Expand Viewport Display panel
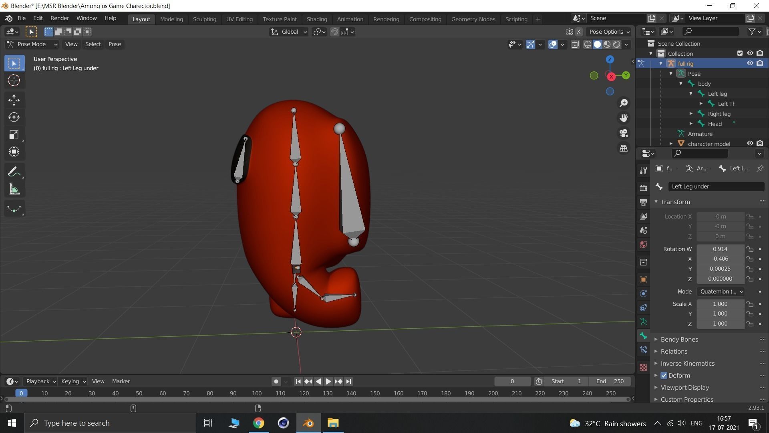769x433 pixels. tap(684, 388)
